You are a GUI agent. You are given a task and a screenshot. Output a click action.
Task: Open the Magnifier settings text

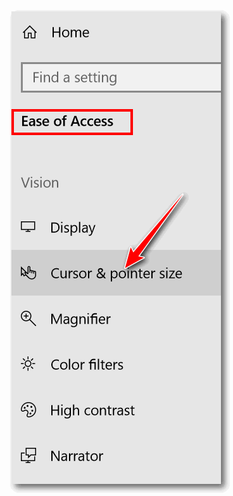click(x=80, y=319)
